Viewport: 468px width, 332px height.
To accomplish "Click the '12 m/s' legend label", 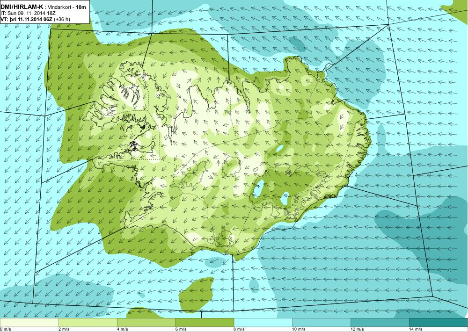I will point(357,329).
